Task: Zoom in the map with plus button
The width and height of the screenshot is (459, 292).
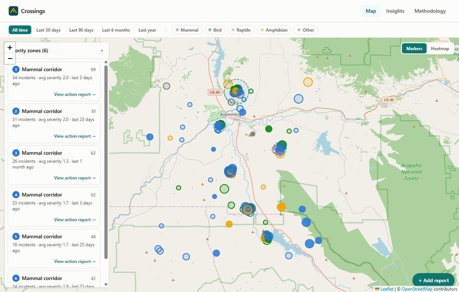Action: (10, 47)
